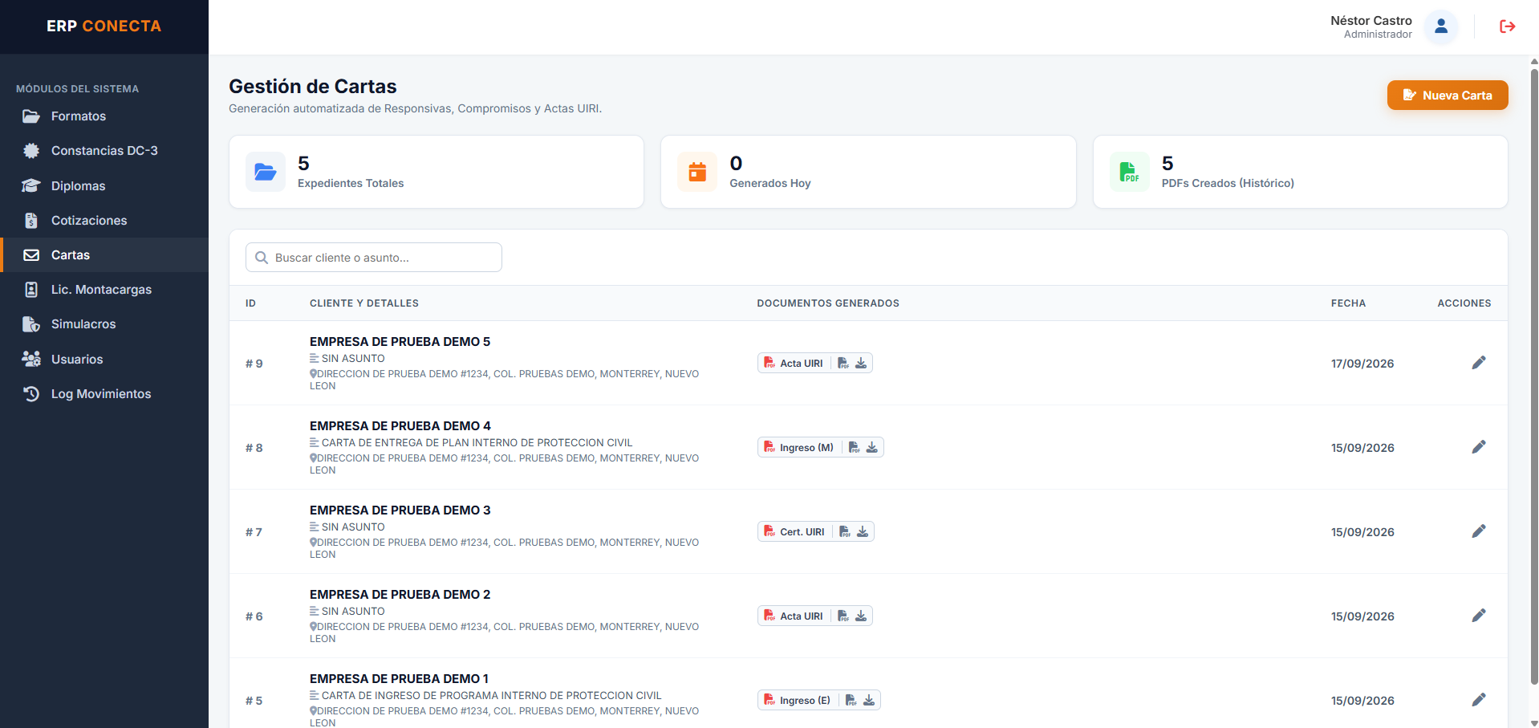Edit record #6 with pencil icon
The height and width of the screenshot is (728, 1539).
click(1479, 616)
